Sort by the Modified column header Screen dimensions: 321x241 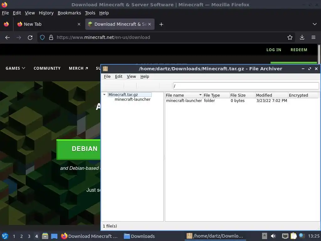coord(272,95)
